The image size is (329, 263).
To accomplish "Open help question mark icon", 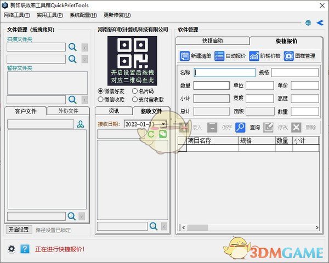I will click(25, 249).
